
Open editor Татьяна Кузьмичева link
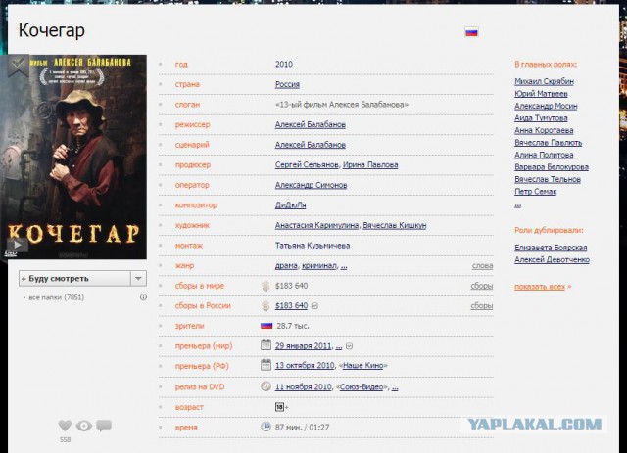pyautogui.click(x=313, y=246)
